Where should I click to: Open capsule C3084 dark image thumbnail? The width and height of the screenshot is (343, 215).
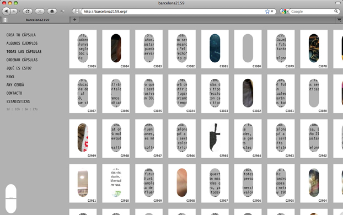pos(116,49)
